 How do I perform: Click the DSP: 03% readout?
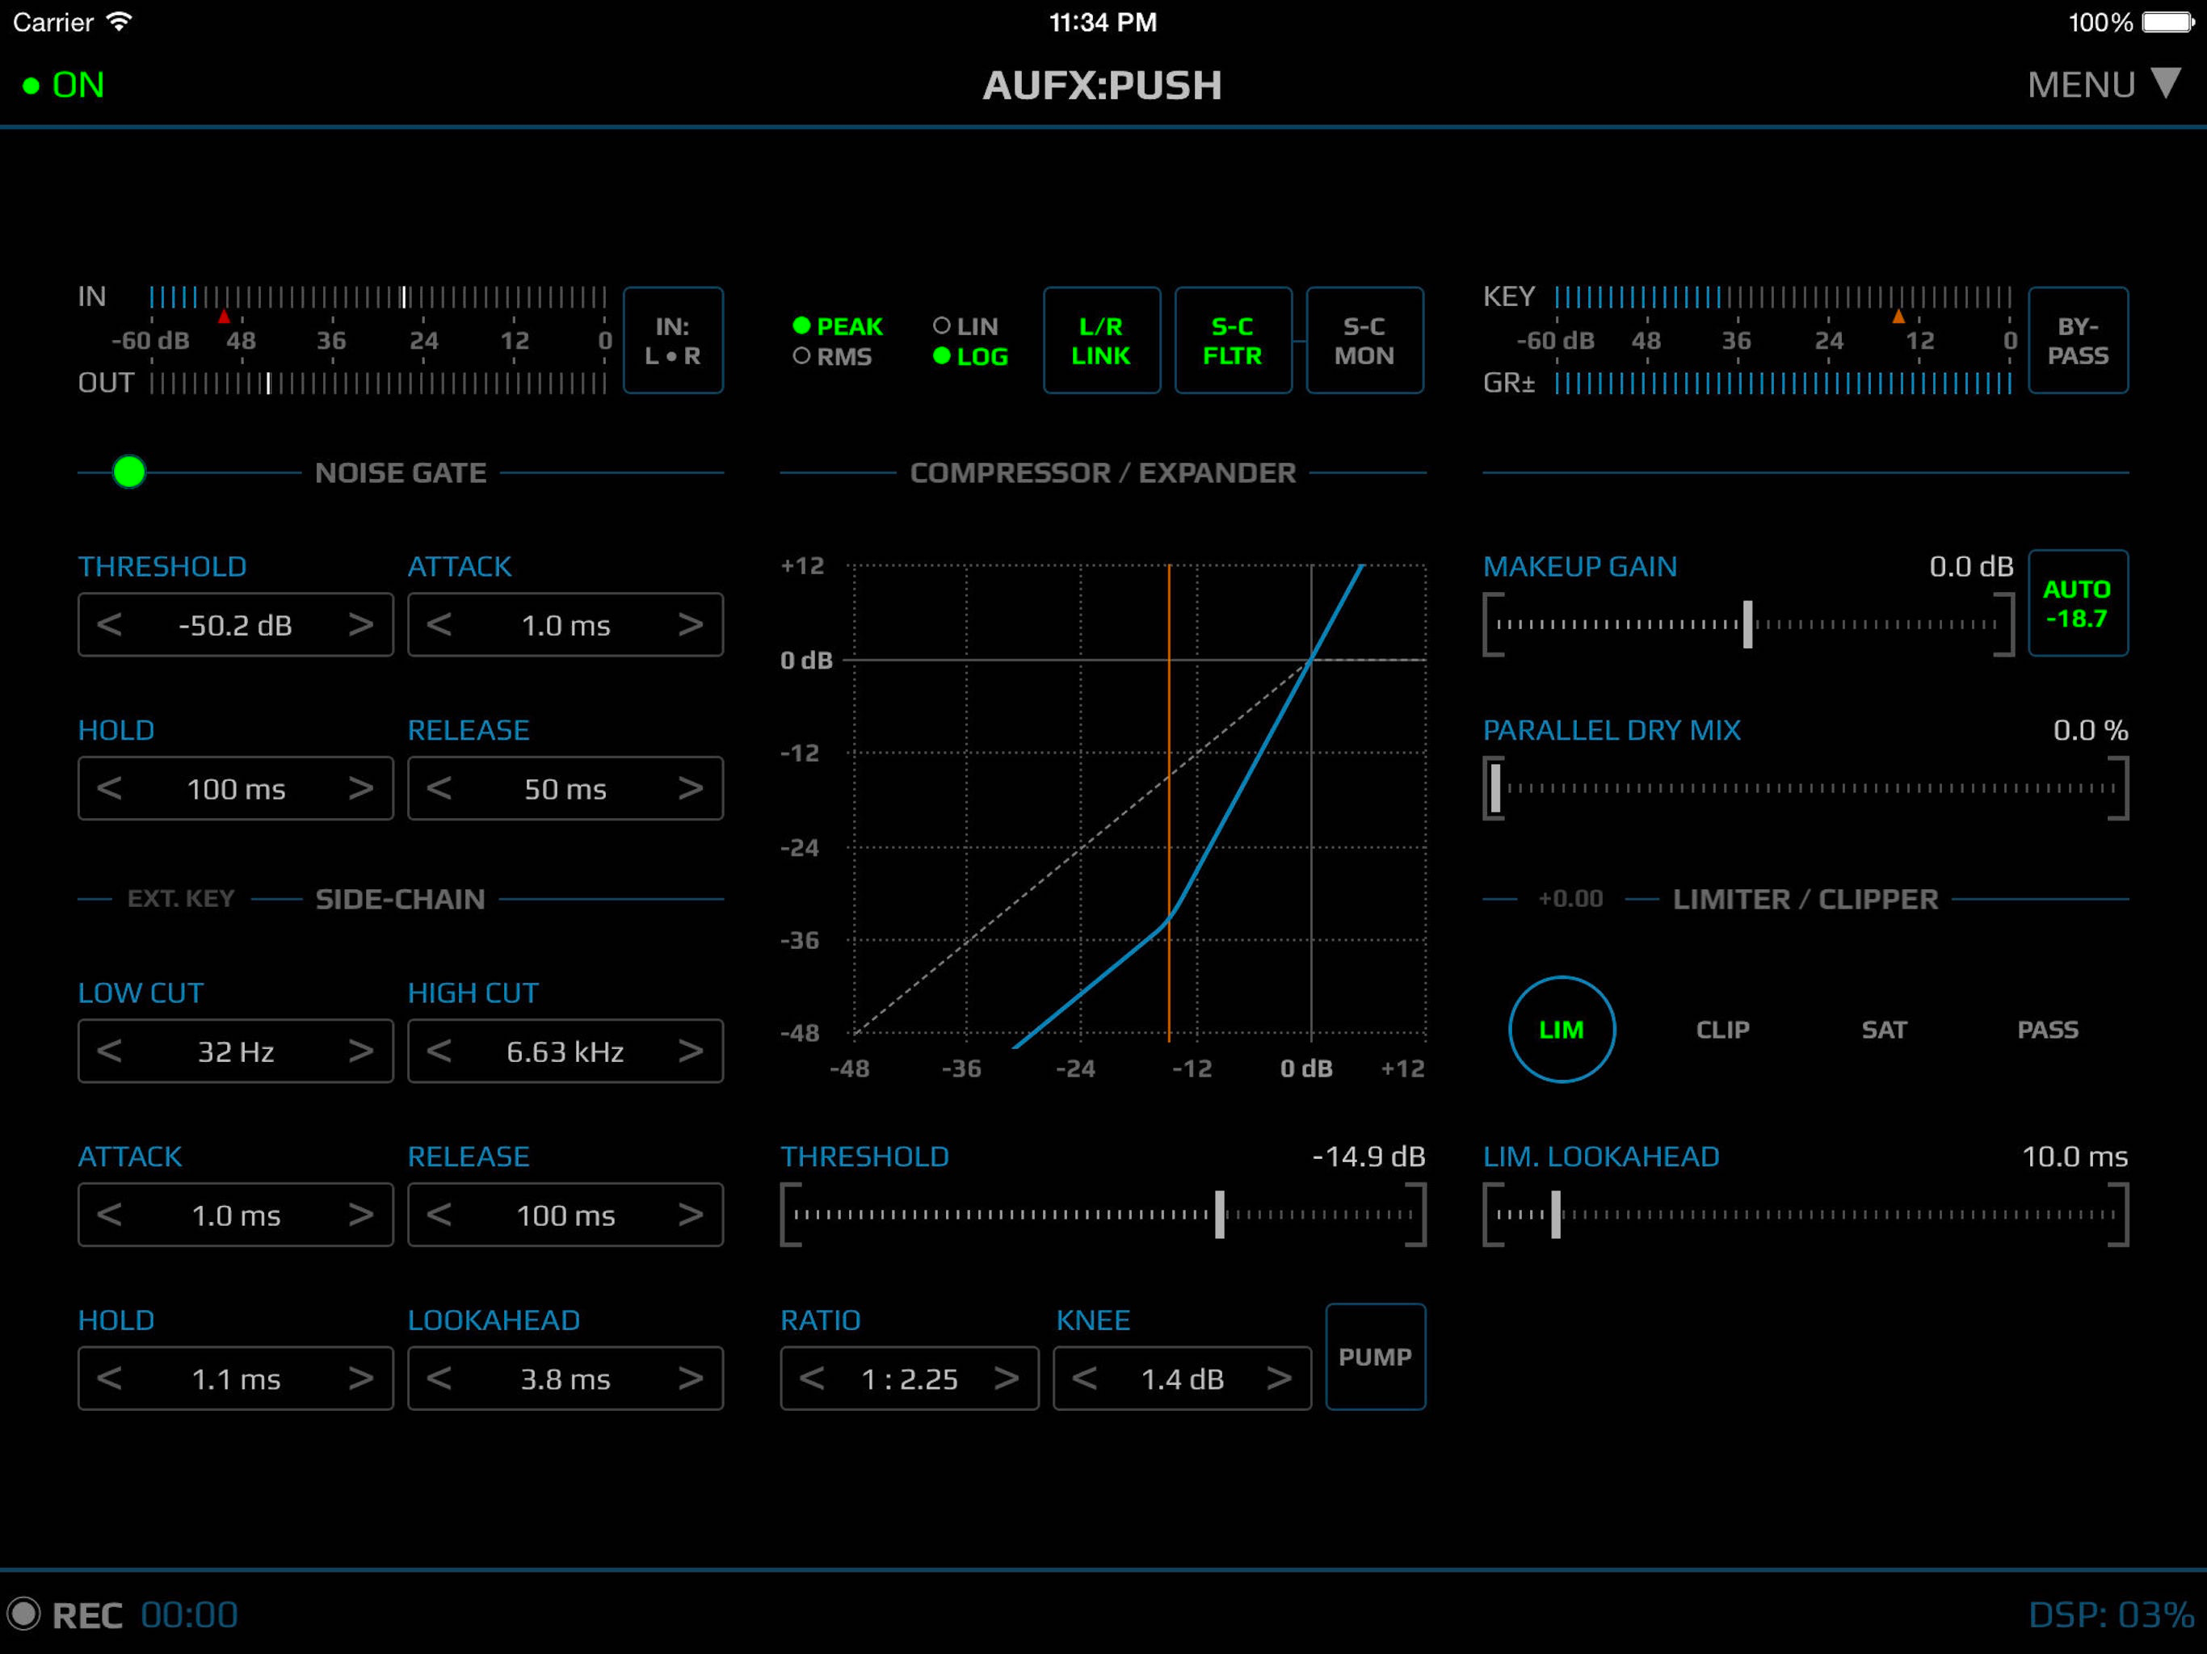tap(2111, 1615)
